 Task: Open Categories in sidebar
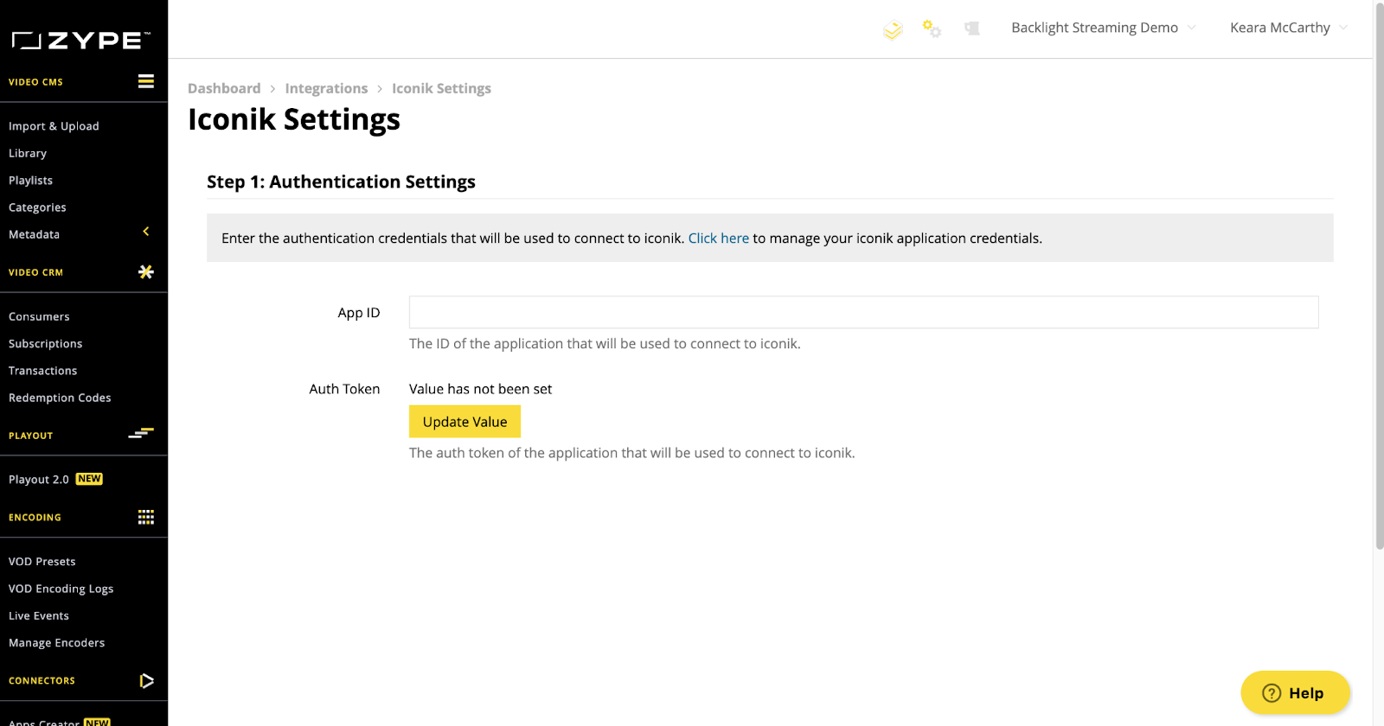click(x=37, y=207)
